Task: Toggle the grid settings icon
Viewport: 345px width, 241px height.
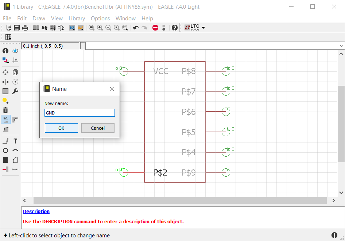Action: pyautogui.click(x=8, y=37)
